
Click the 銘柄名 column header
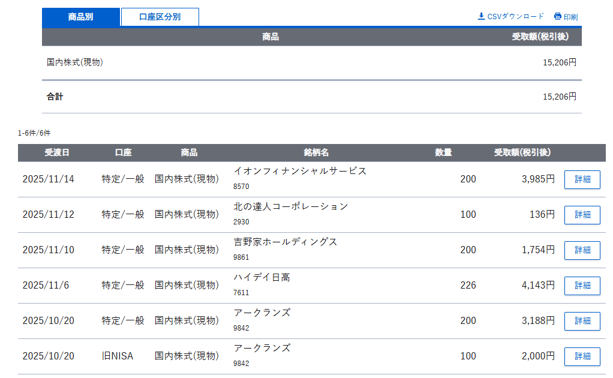(x=316, y=152)
